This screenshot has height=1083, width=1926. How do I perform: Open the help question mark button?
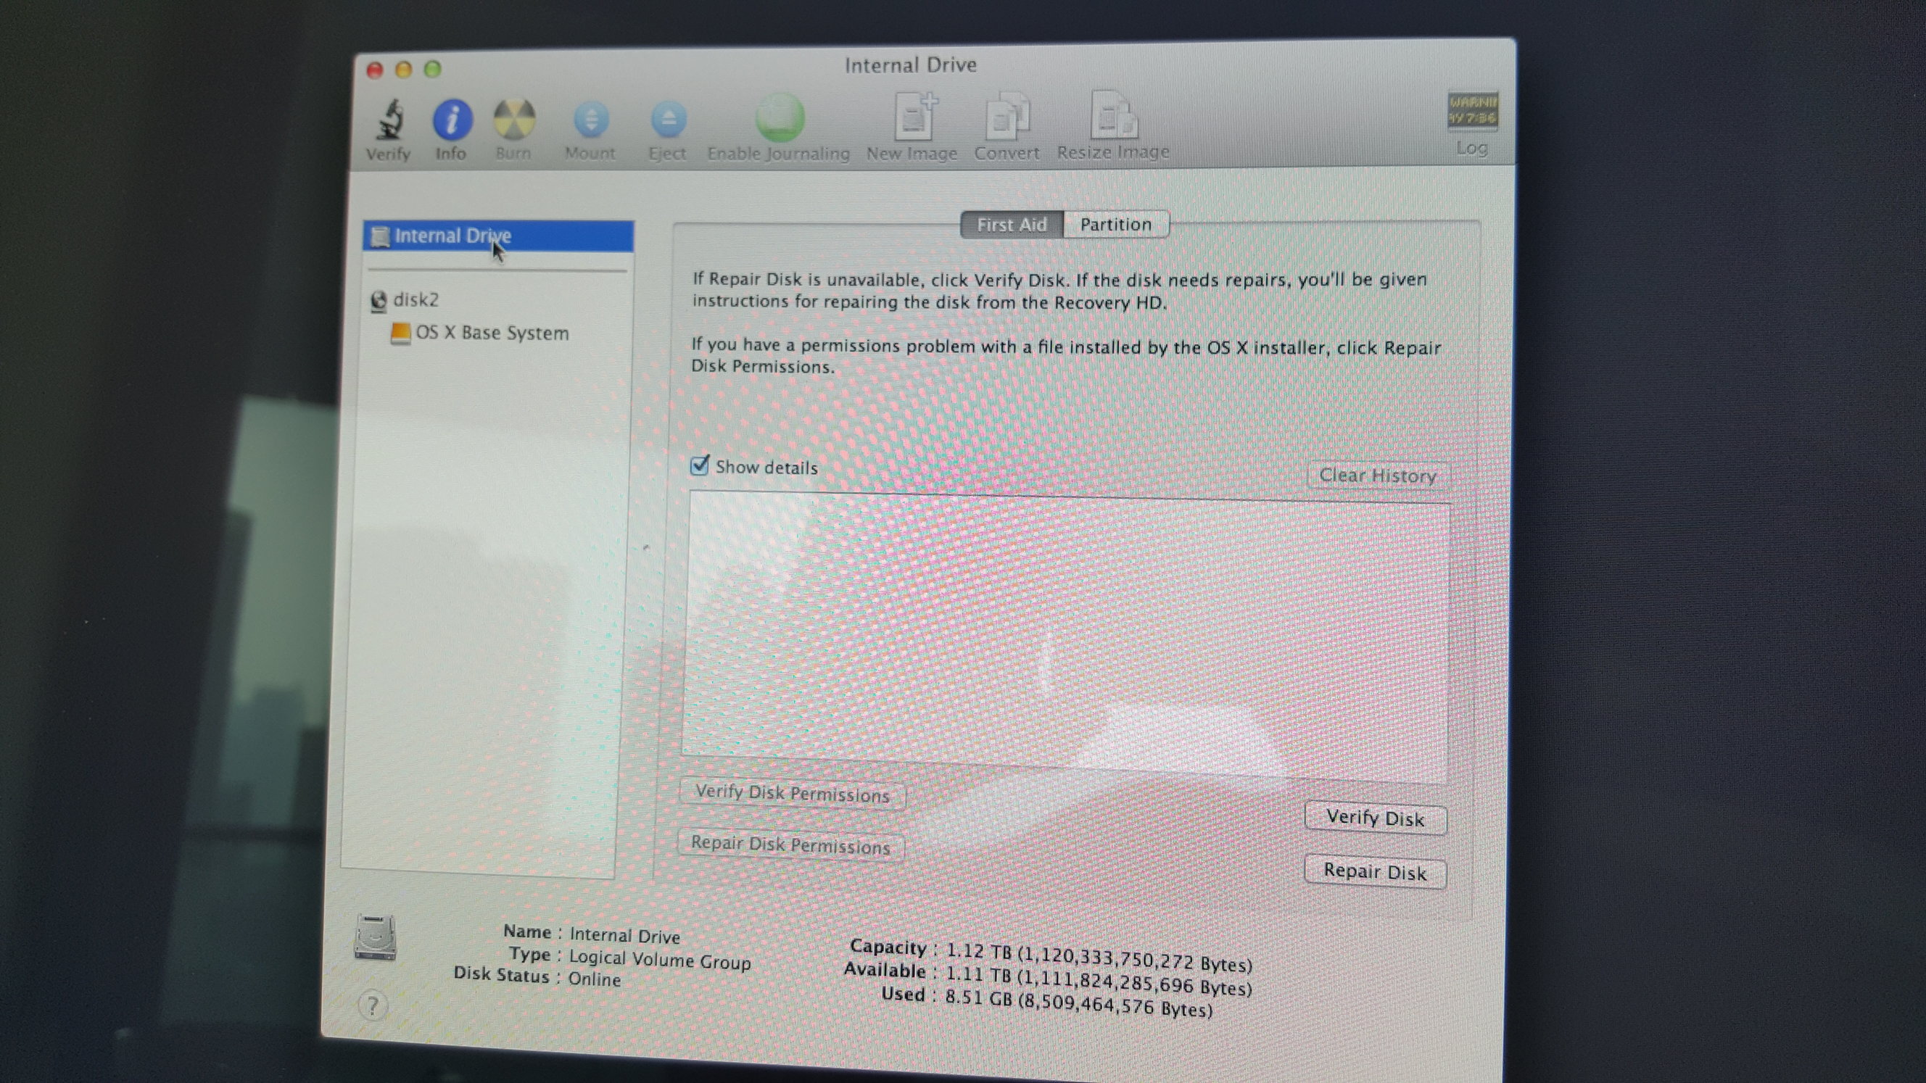click(x=372, y=1005)
